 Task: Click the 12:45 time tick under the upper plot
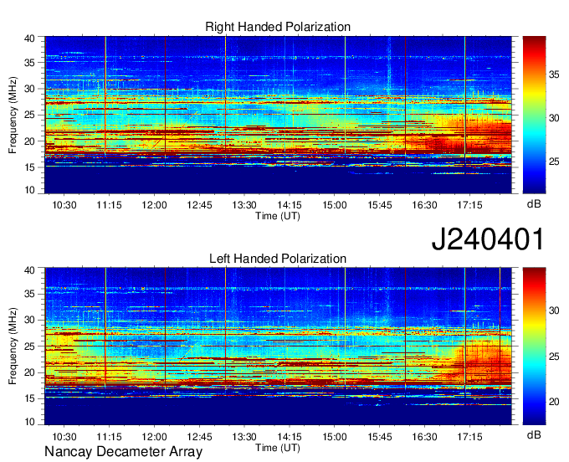tap(199, 205)
